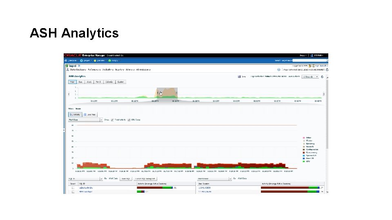Open the second SQL ID link
The width and height of the screenshot is (392, 220).
pos(85,192)
